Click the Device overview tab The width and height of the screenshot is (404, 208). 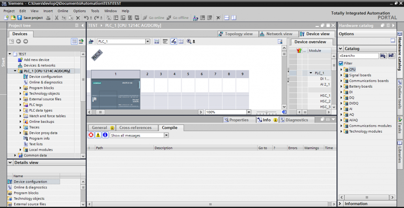pyautogui.click(x=310, y=42)
